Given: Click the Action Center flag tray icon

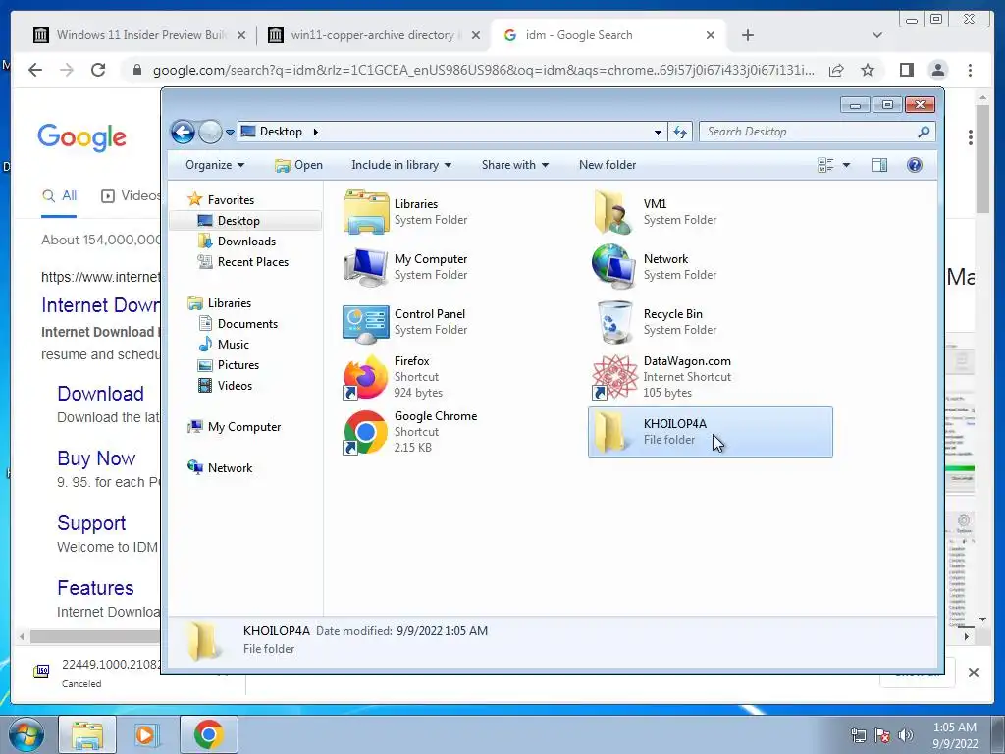Looking at the screenshot, I should [x=882, y=735].
